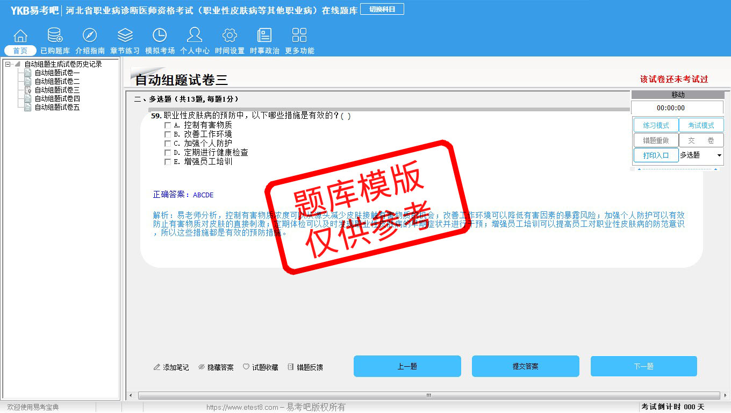The width and height of the screenshot is (731, 413).
Task: Click the 00:00:00 timer field
Action: pos(678,108)
